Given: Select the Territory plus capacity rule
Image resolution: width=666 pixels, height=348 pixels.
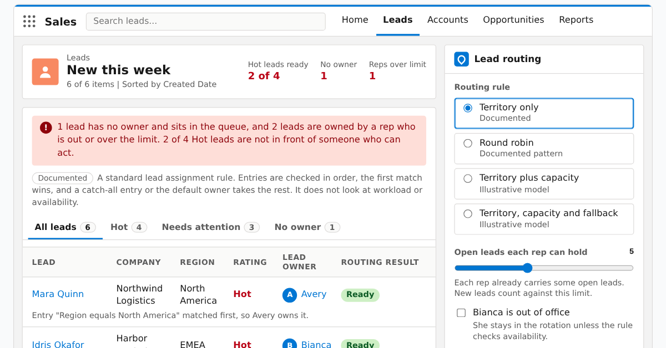Looking at the screenshot, I should point(544,183).
